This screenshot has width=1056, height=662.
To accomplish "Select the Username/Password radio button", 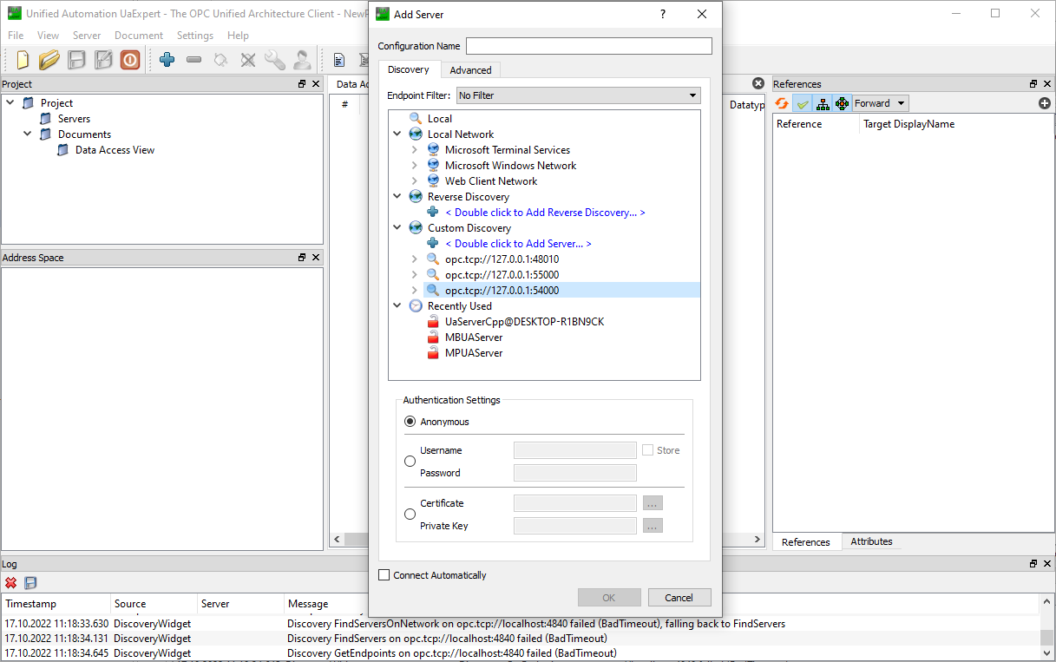I will click(410, 462).
